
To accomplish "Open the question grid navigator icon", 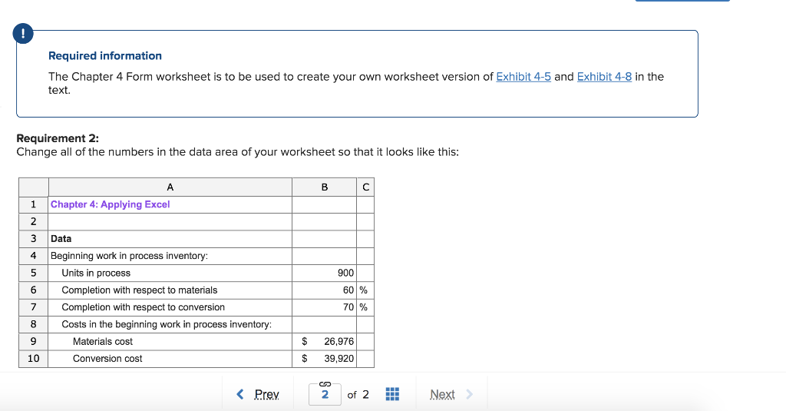I will coord(392,394).
